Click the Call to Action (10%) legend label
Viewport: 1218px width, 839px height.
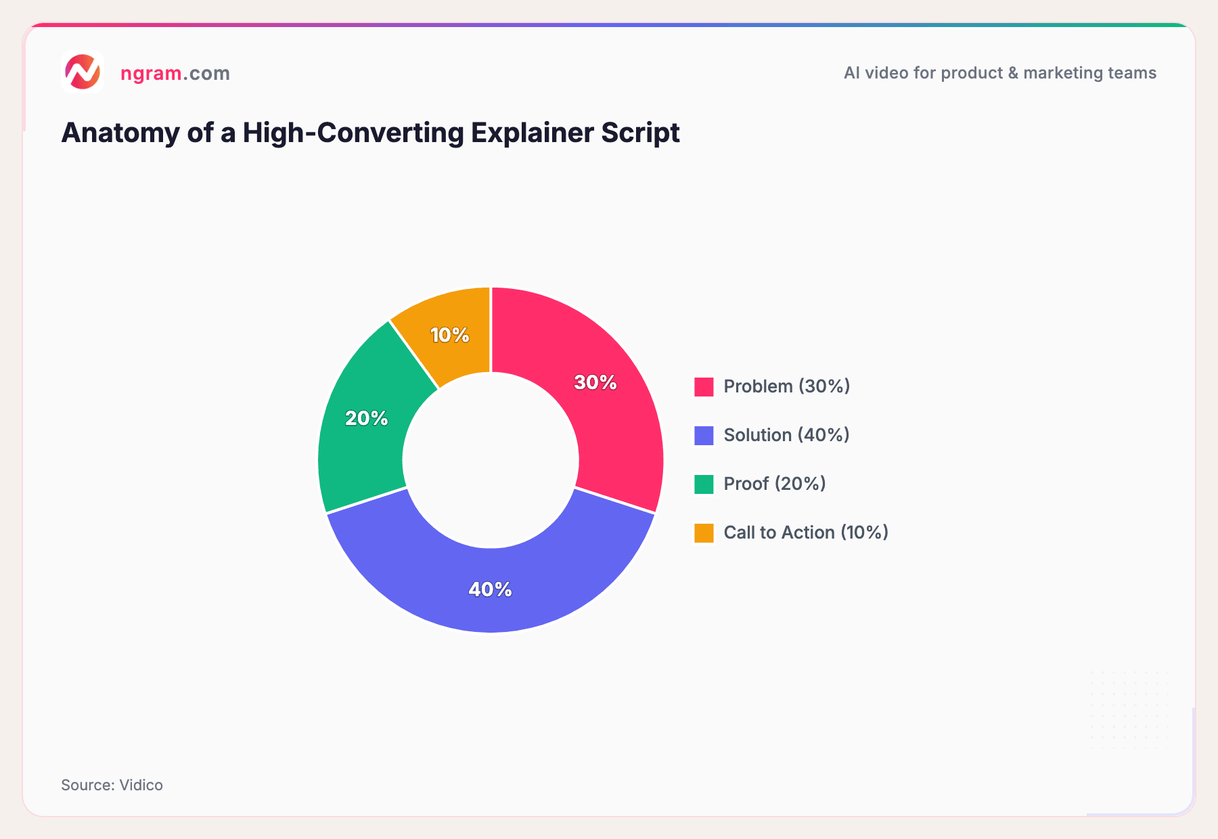point(805,532)
